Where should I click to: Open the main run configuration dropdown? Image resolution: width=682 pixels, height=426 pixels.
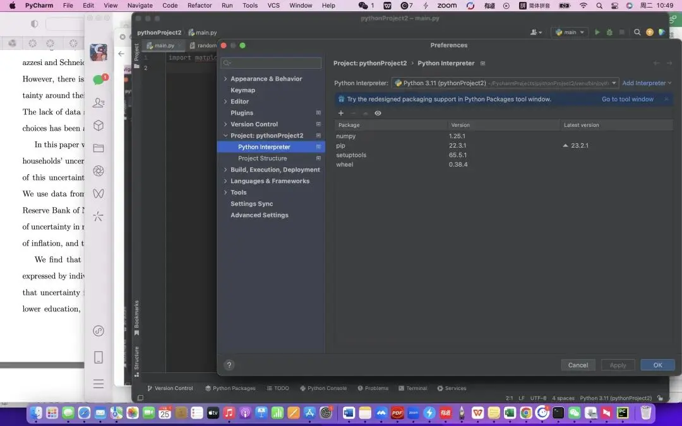click(x=570, y=32)
